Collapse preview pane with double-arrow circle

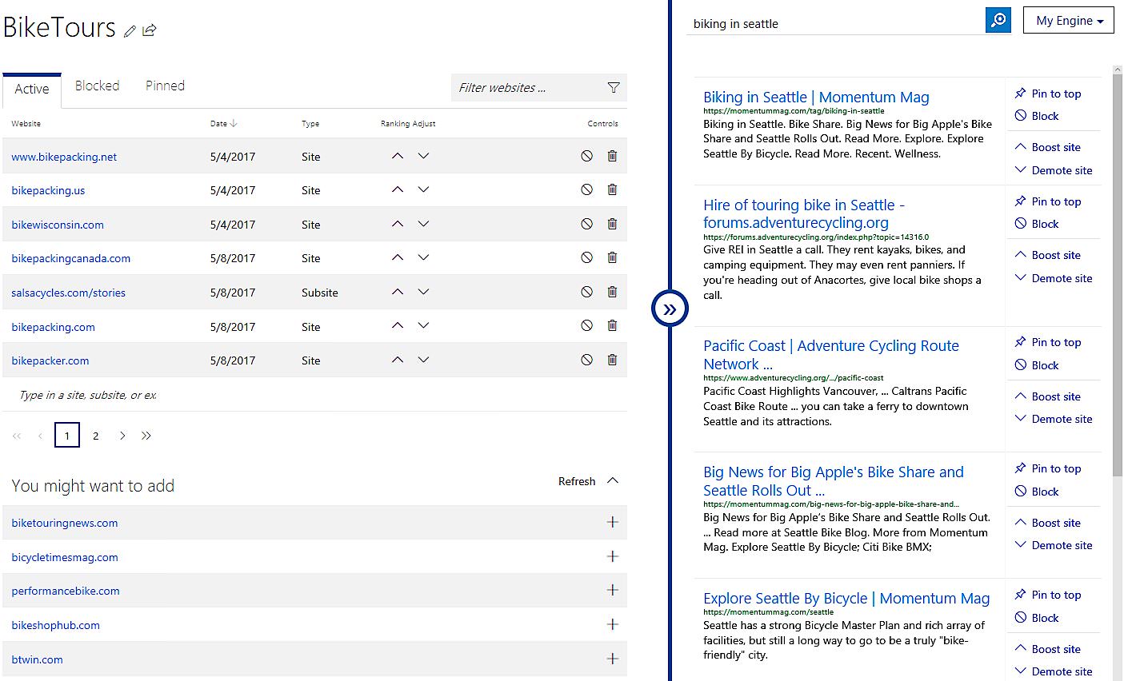point(670,309)
